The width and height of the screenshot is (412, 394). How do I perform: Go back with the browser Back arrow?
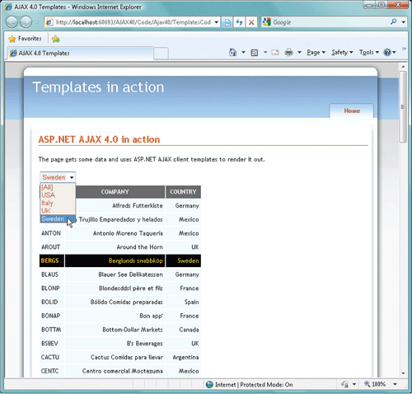pos(12,22)
